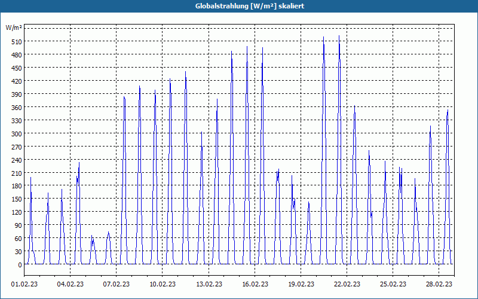Click the 450 y-axis value

17,68
